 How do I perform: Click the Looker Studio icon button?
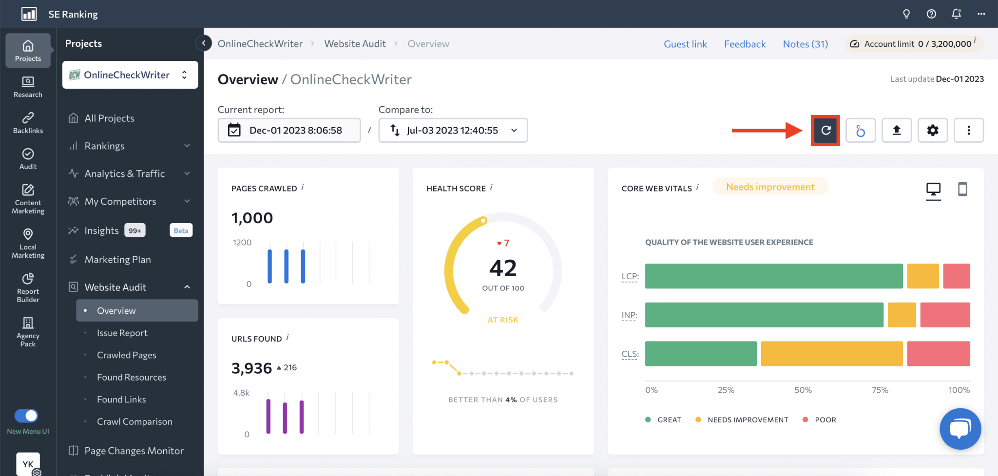pyautogui.click(x=861, y=130)
